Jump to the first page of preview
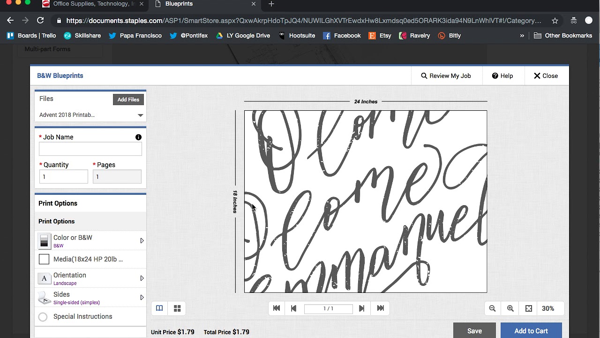The width and height of the screenshot is (600, 338). (277, 308)
